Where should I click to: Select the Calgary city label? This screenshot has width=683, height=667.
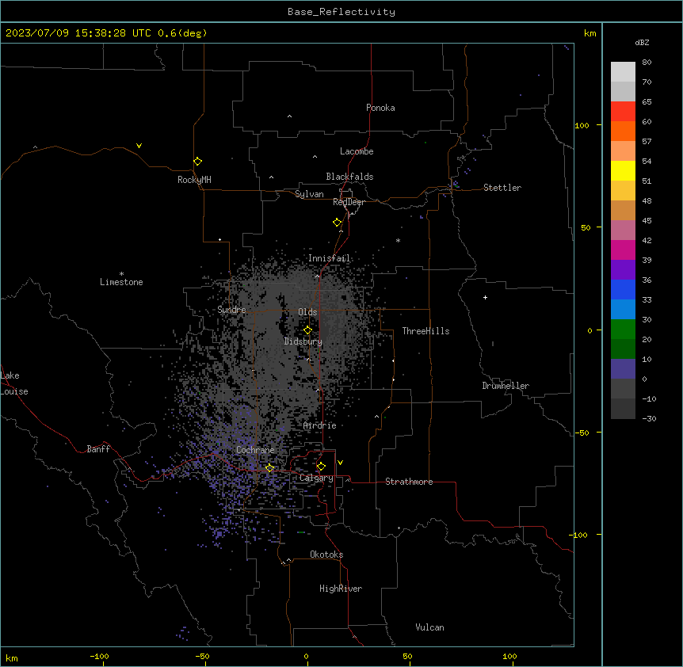click(316, 478)
